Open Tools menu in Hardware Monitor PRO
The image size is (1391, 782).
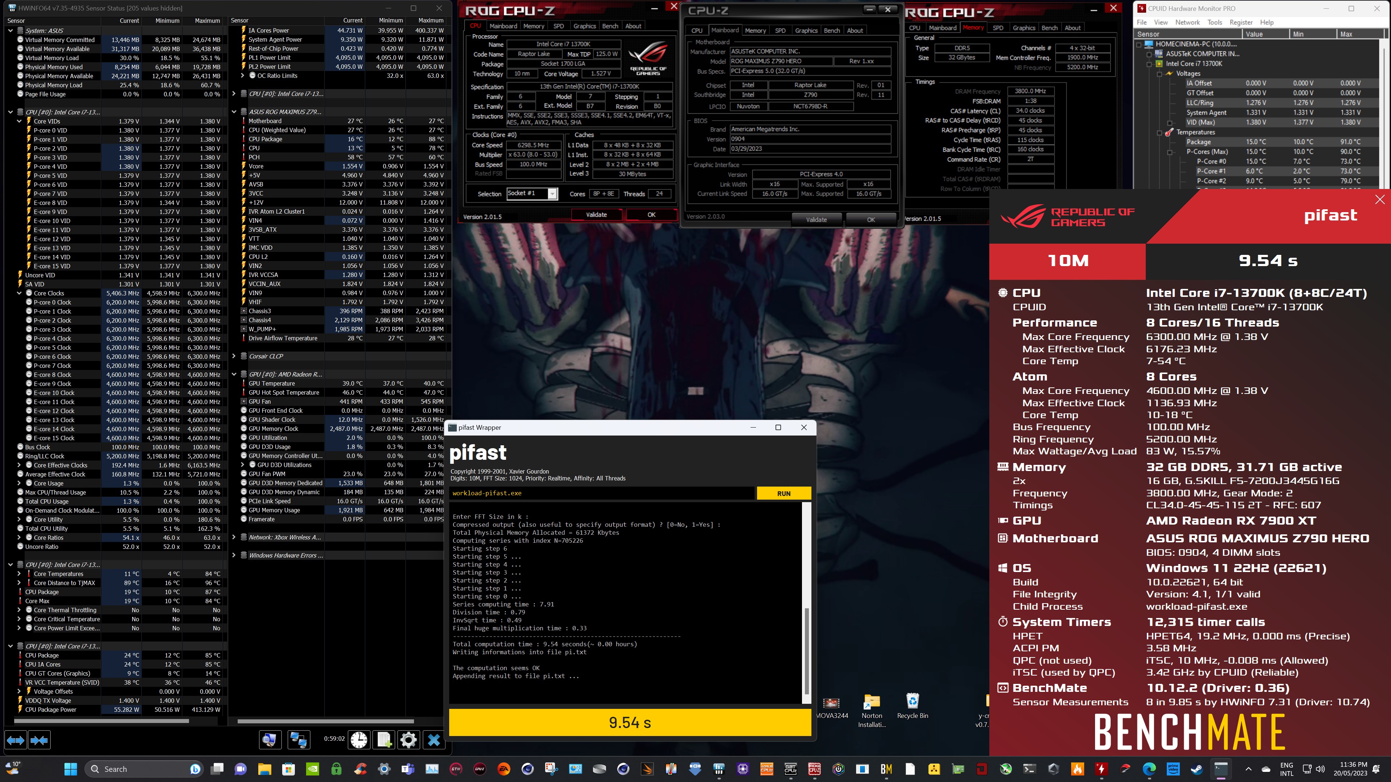1215,22
